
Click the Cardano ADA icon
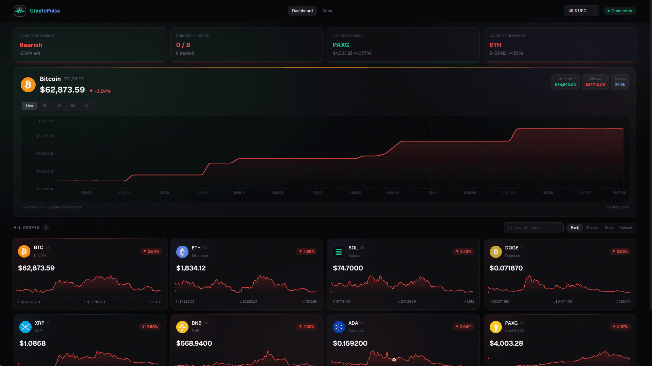tap(339, 327)
